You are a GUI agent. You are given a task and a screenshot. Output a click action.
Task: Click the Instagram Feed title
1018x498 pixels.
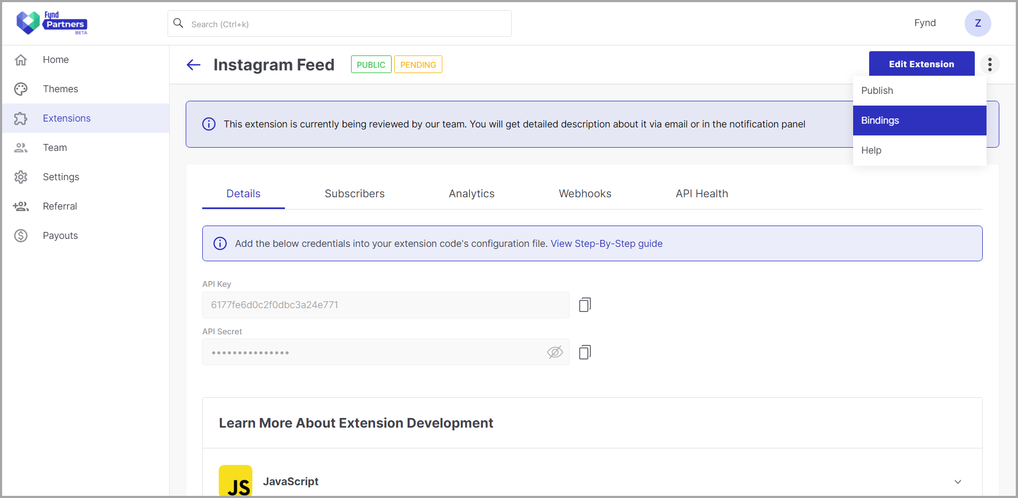pos(274,65)
